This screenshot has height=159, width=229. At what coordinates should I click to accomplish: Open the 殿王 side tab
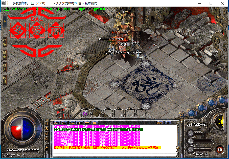[x=5, y=67]
